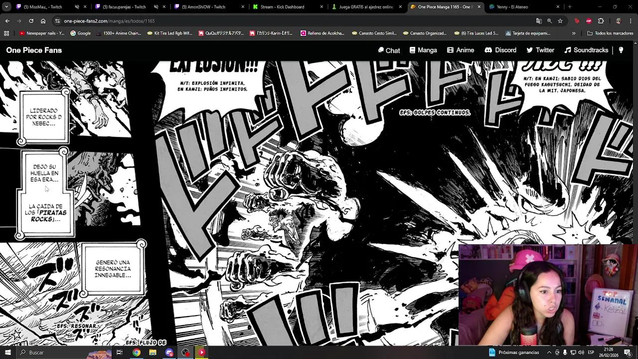Open the Manga section
638x359 pixels.
click(x=423, y=50)
